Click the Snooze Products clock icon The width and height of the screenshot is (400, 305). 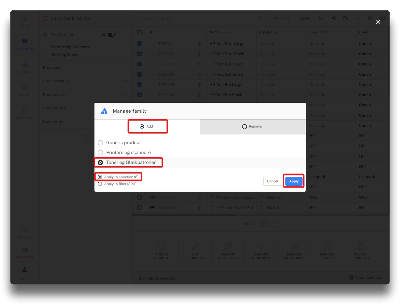tap(162, 247)
